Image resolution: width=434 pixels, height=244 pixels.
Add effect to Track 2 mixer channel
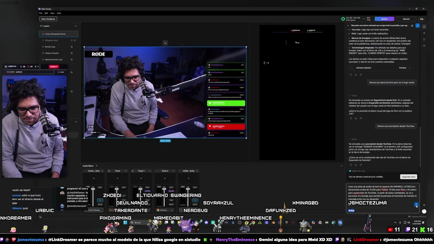(165, 178)
